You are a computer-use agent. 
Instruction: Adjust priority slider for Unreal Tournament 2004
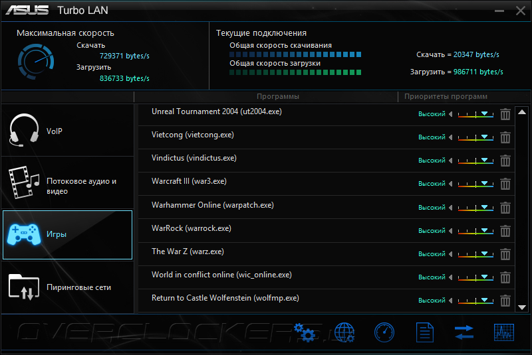click(x=475, y=114)
